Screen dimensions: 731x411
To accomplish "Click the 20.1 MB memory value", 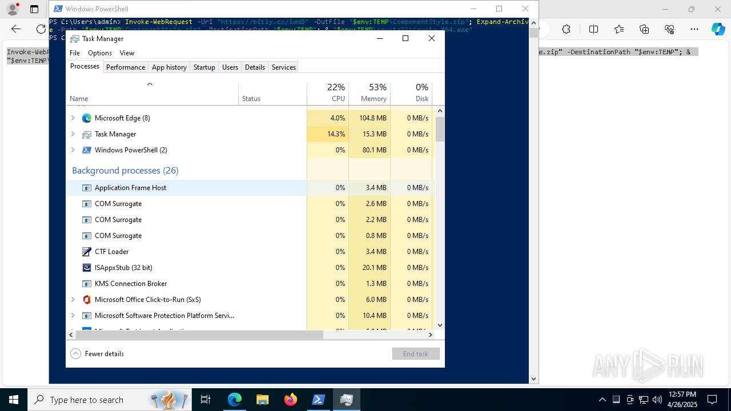I will point(375,268).
